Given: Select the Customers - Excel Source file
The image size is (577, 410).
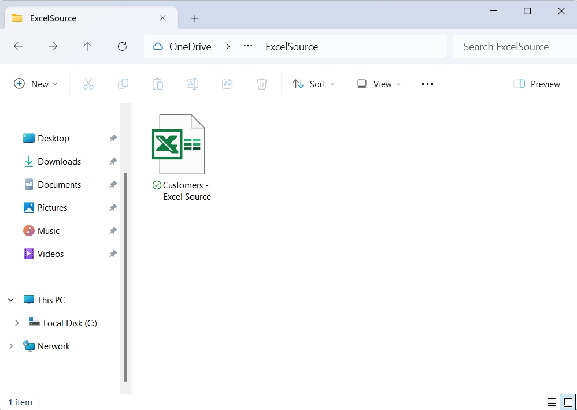Looking at the screenshot, I should tap(179, 157).
